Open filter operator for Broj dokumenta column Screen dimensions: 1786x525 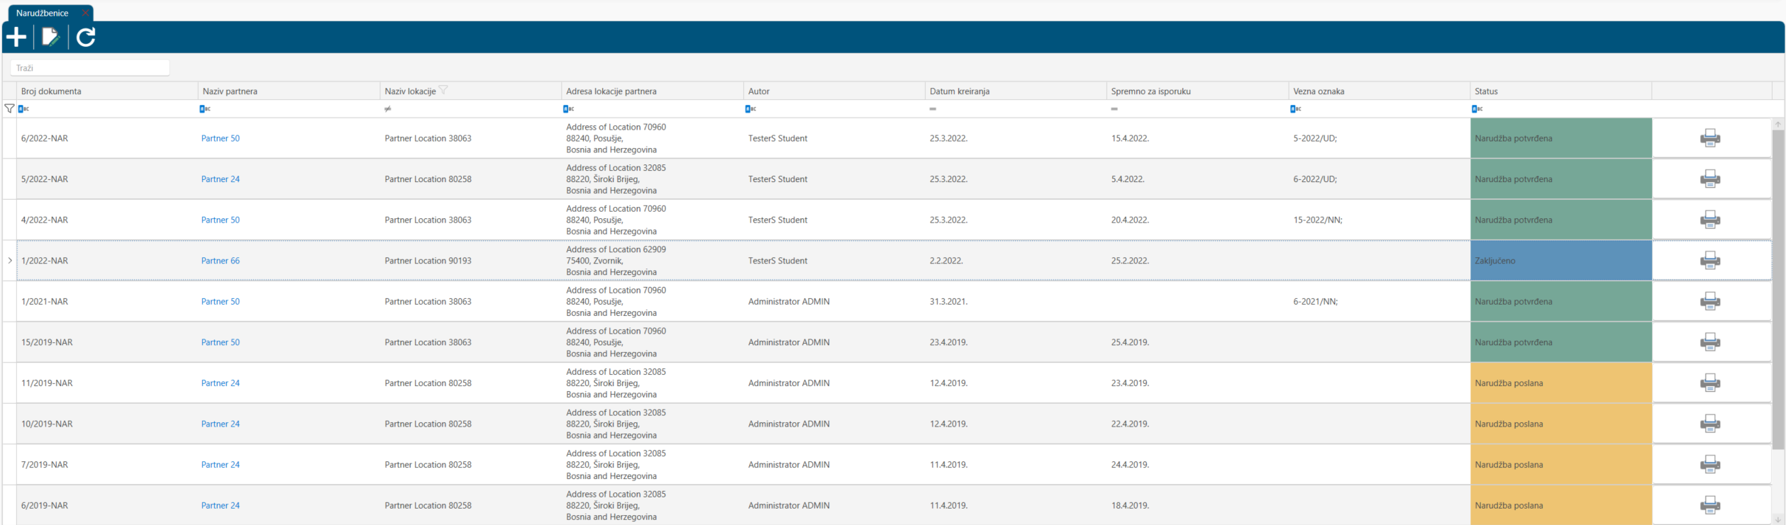(x=23, y=108)
